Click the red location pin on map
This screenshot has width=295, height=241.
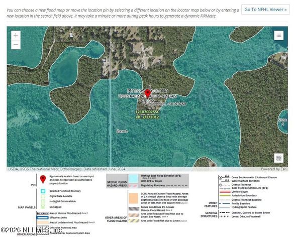point(148,93)
